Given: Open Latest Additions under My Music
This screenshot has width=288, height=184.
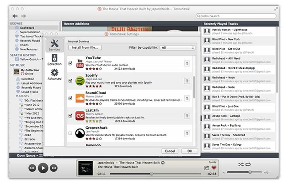Looking at the screenshot, I should (x=32, y=83).
